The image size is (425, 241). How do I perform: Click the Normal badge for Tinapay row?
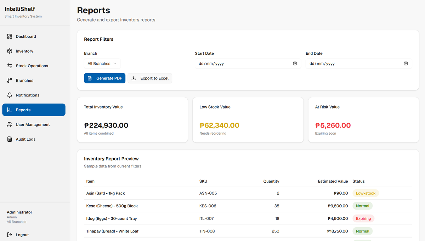coord(362,231)
